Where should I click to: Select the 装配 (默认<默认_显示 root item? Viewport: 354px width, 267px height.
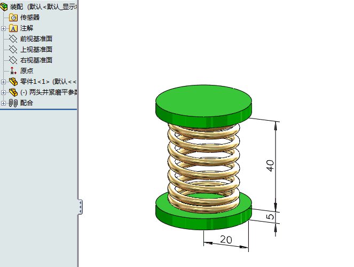(x=43, y=7)
